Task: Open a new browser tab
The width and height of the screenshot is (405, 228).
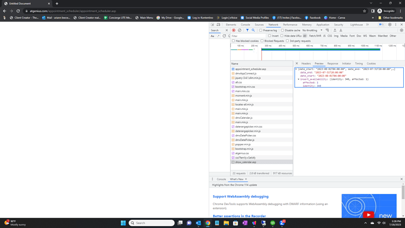Action: (x=57, y=4)
